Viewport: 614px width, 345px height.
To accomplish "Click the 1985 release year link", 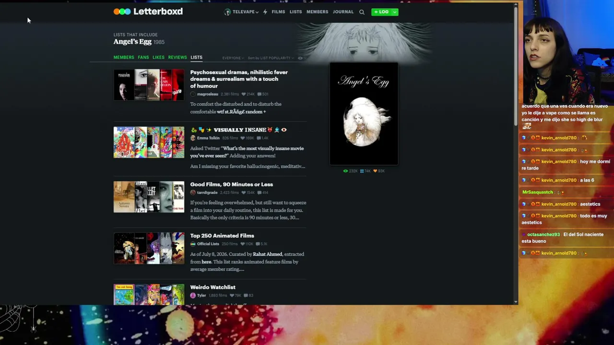I will pos(159,42).
